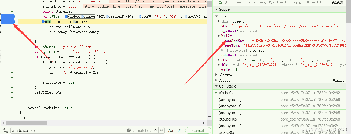The width and height of the screenshot is (351, 134).
Task: Click the 'var cdnHost' code line
Action: pyautogui.click(x=64, y=47)
